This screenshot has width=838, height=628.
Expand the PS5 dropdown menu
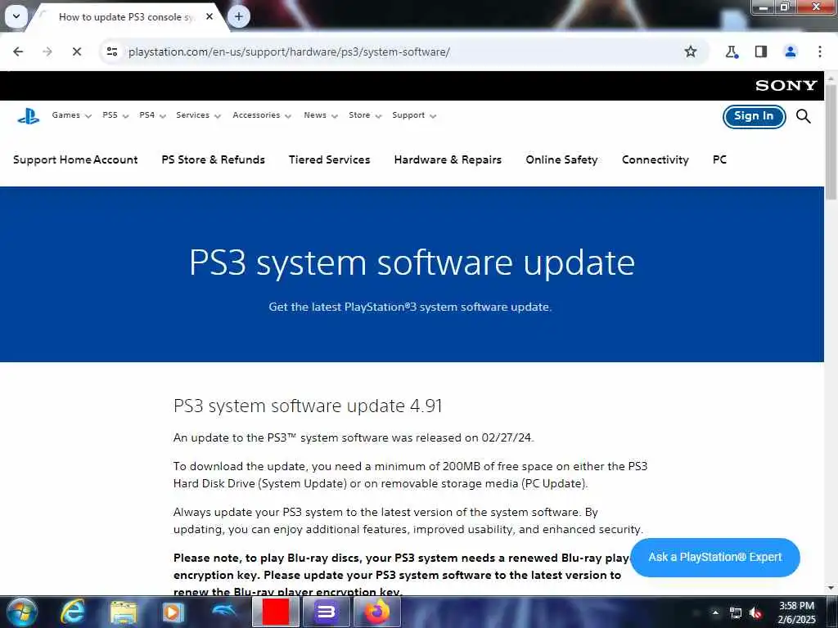(x=115, y=115)
